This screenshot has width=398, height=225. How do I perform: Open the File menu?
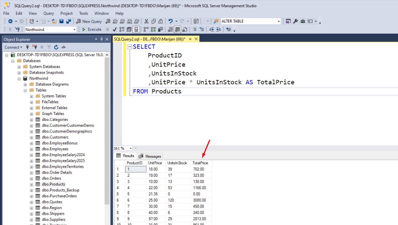click(x=6, y=13)
